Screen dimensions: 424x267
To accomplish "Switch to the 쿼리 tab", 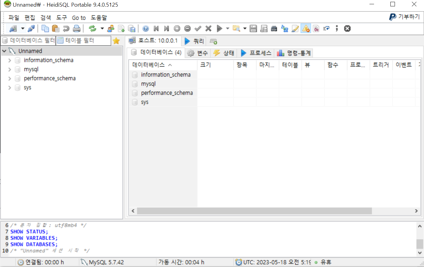I will click(194, 41).
